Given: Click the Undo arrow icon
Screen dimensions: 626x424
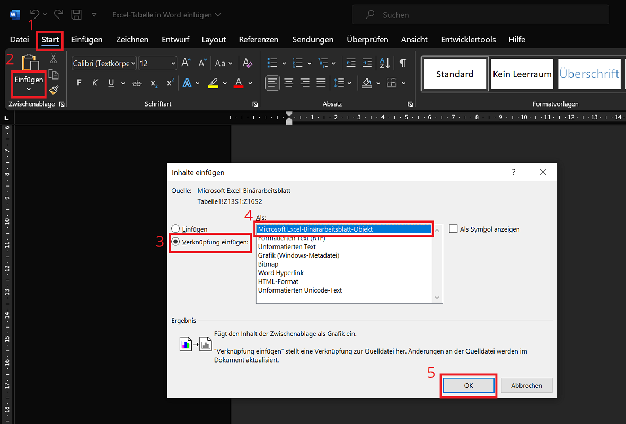Looking at the screenshot, I should [x=35, y=14].
